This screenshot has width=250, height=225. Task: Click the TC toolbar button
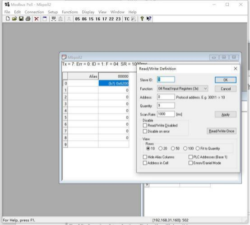click(x=127, y=19)
